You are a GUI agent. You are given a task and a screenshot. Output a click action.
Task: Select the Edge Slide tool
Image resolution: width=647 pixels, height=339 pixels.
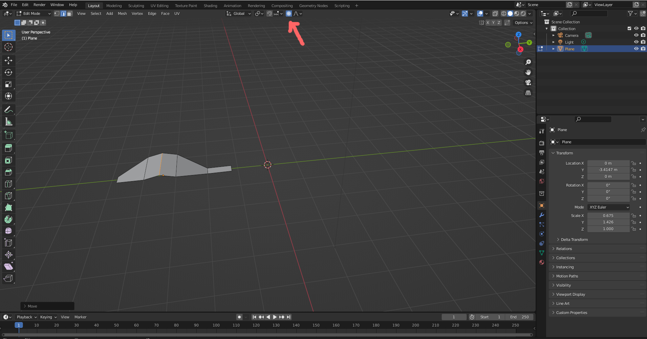(8, 243)
